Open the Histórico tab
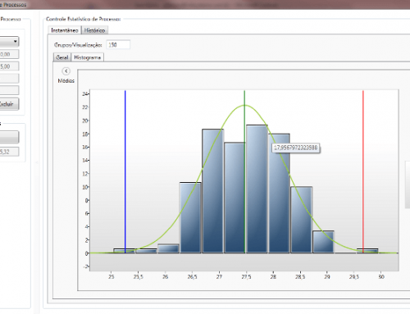 click(94, 30)
